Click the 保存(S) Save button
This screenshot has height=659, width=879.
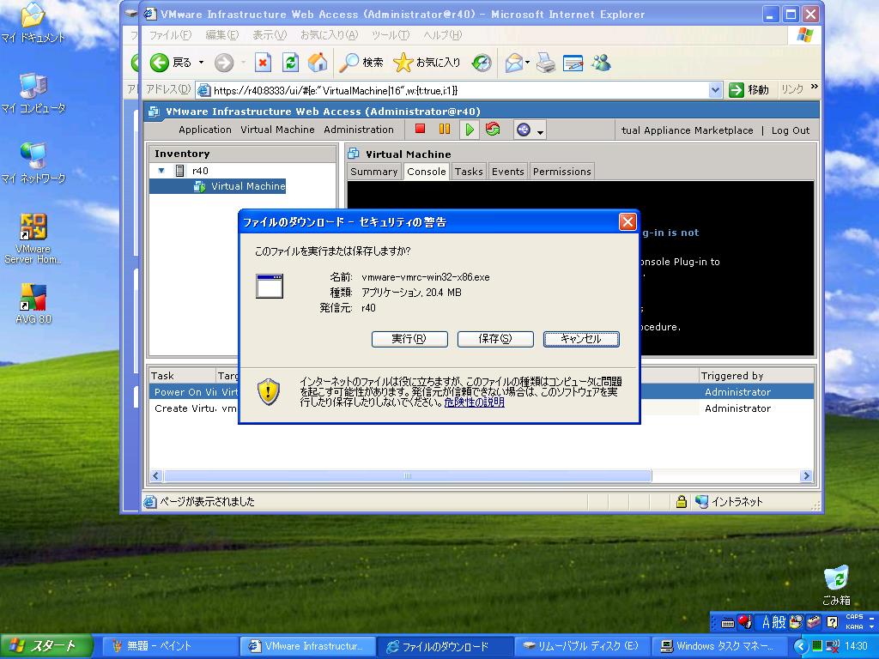pyautogui.click(x=495, y=339)
